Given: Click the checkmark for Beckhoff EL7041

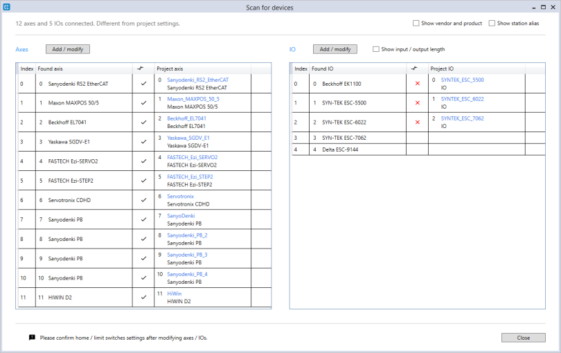Looking at the screenshot, I should point(143,123).
